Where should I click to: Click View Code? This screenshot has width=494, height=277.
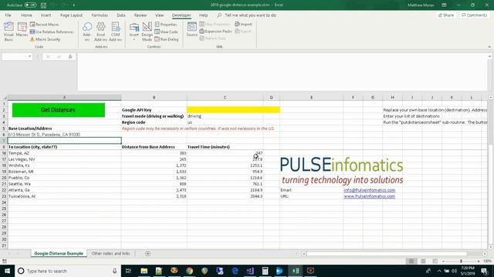pyautogui.click(x=167, y=32)
